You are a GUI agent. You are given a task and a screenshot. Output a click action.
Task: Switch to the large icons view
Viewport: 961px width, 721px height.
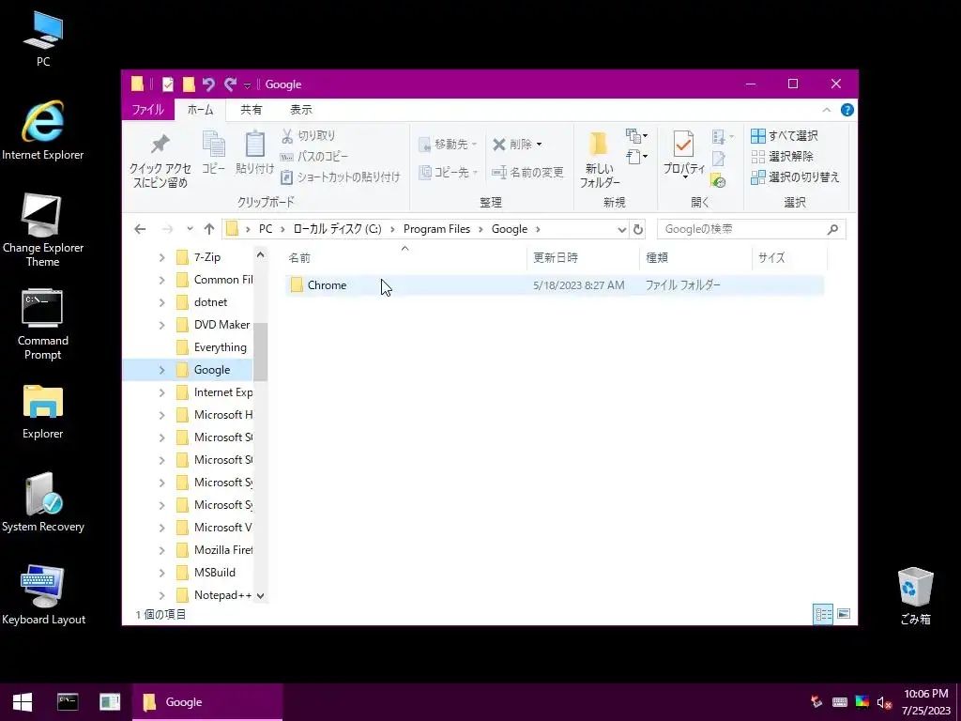(844, 614)
